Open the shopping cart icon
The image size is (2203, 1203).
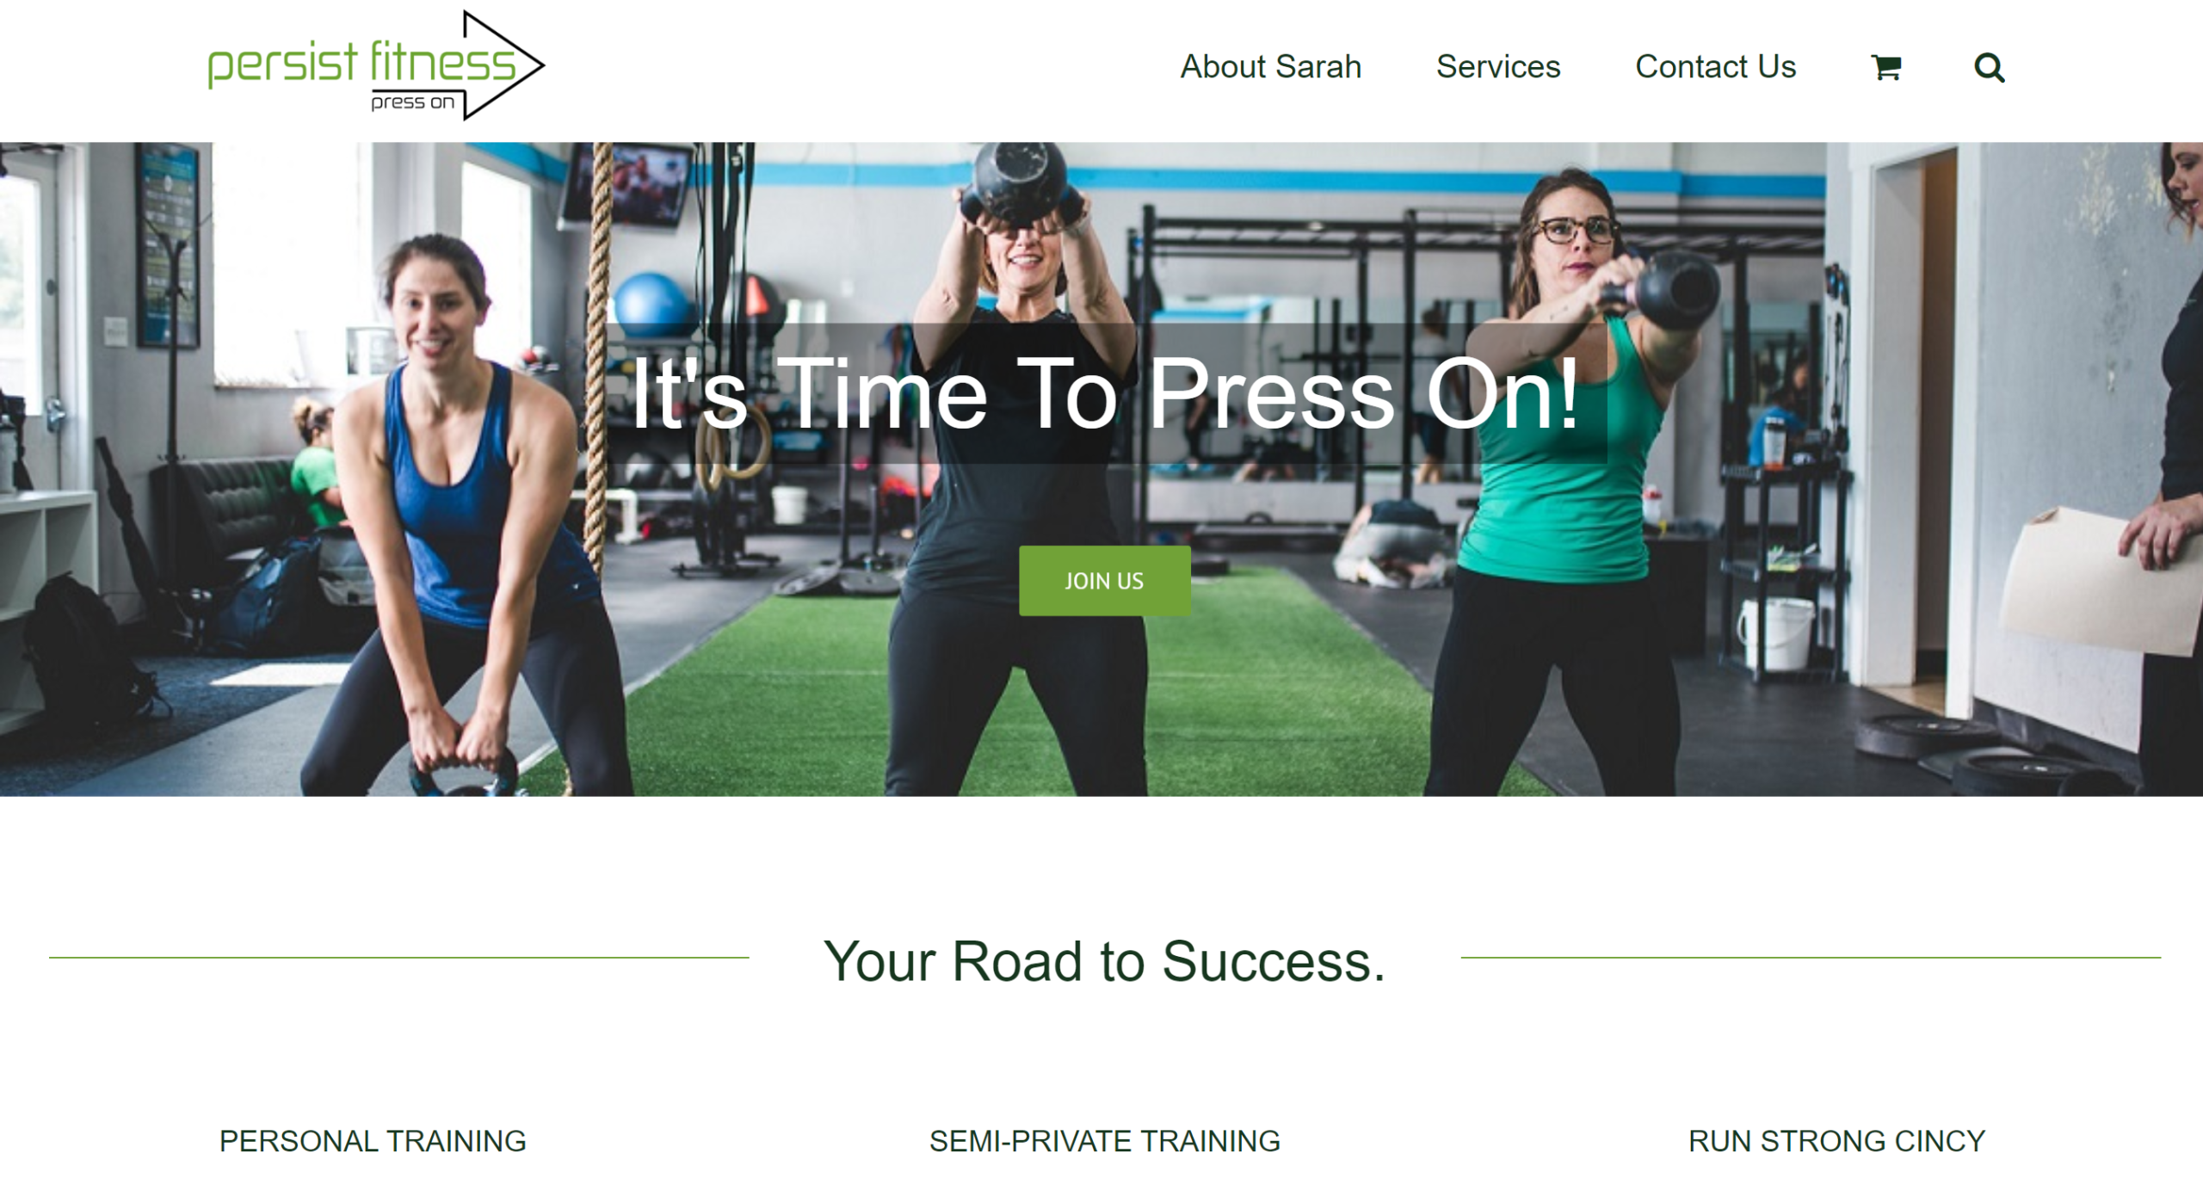1885,67
